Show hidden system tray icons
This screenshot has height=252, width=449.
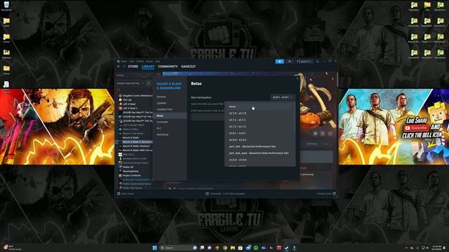(x=406, y=248)
